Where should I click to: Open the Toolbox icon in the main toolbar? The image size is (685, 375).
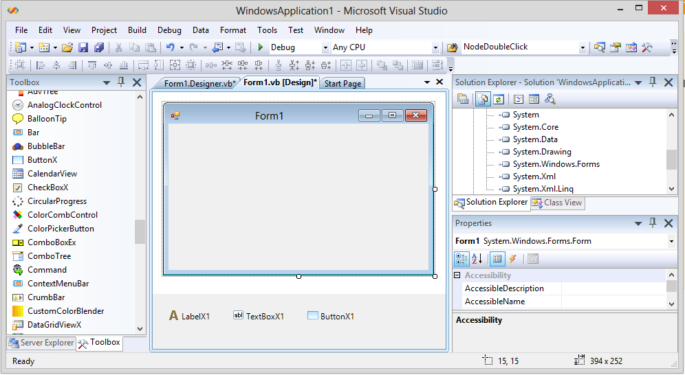click(x=647, y=47)
